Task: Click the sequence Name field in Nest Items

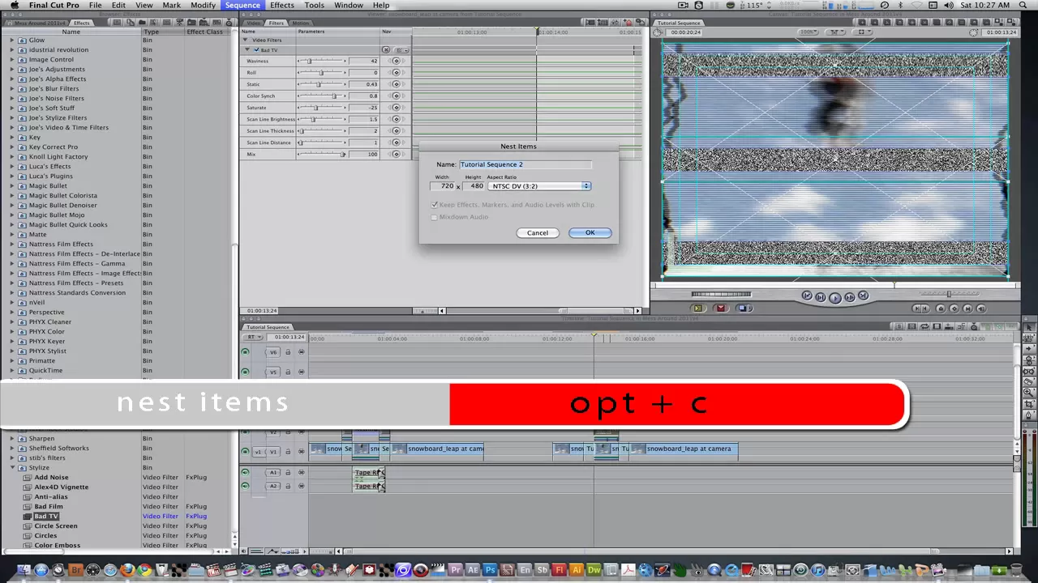Action: point(525,164)
